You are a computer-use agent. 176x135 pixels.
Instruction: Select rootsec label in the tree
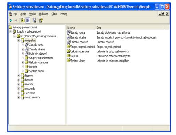pyautogui.click(x=29, y=84)
